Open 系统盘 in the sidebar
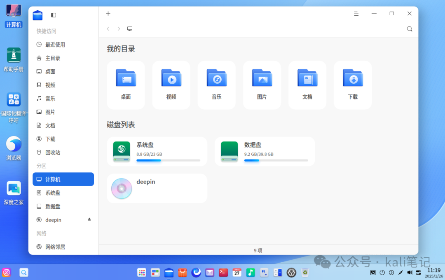This screenshot has height=280, width=445. (63, 193)
